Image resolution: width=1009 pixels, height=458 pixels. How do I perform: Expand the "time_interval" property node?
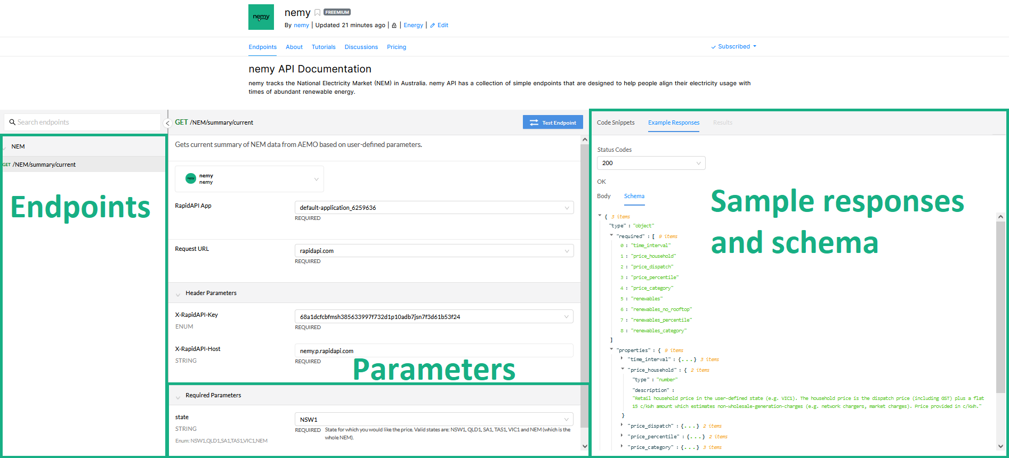622,358
